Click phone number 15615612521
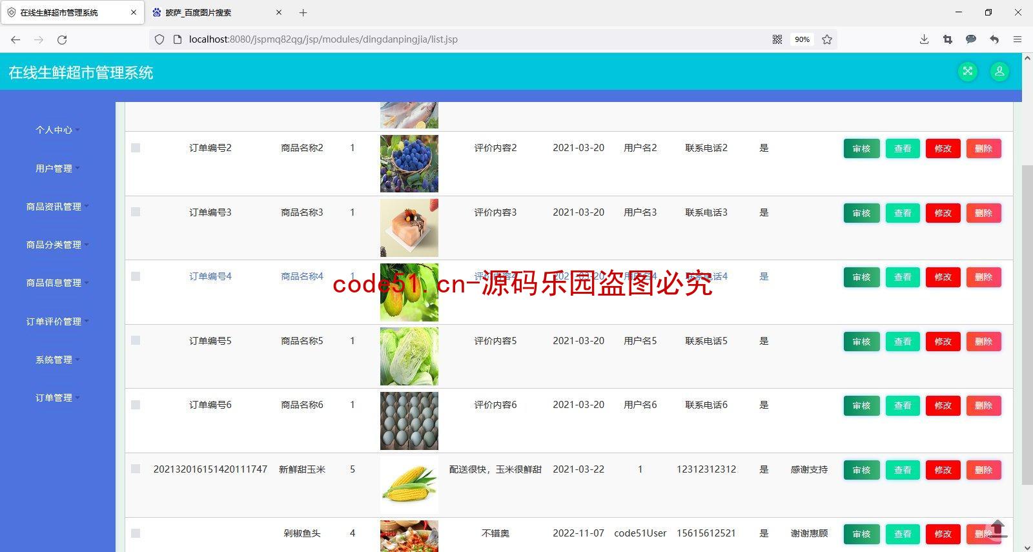1033x552 pixels. [x=706, y=533]
